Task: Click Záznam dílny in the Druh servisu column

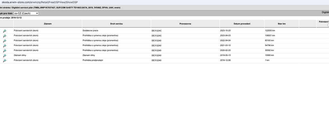Action: tap(89, 55)
